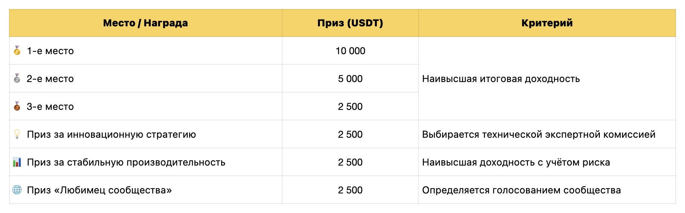Click the gold medal icon for 1st place

coord(17,51)
